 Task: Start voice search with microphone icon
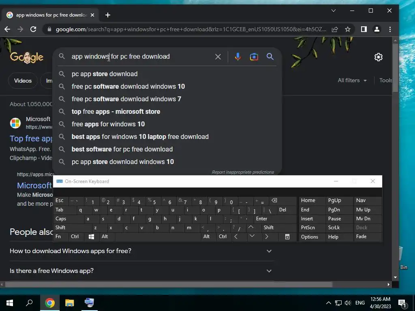pos(237,57)
